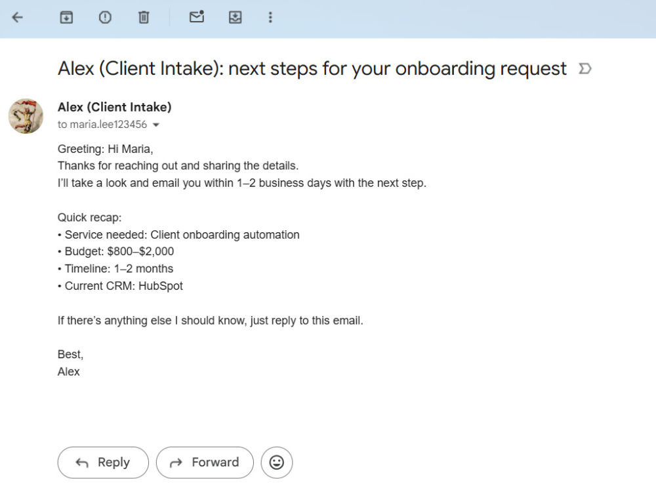
Task: Click the email subject line heading
Action: coord(312,69)
